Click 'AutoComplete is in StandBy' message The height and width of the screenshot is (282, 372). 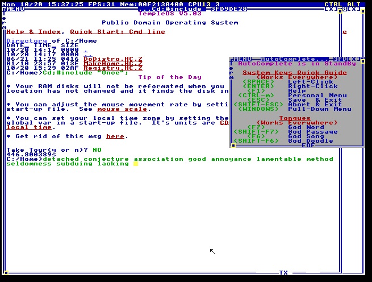(297, 64)
